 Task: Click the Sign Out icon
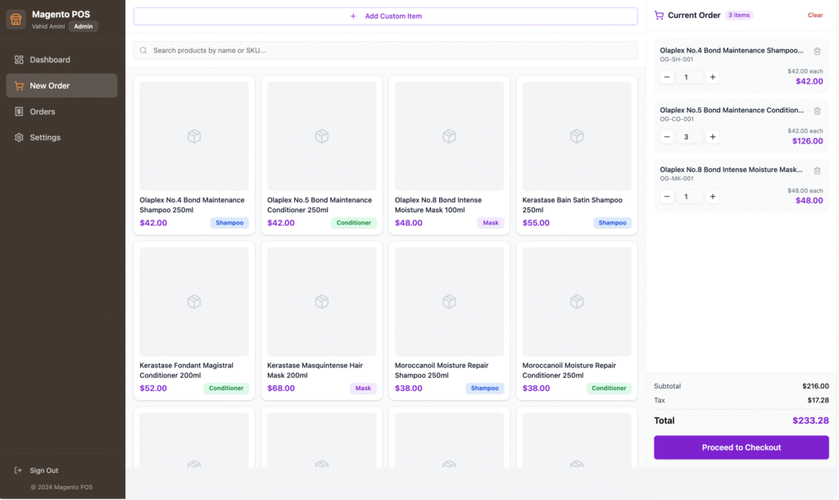pos(19,470)
